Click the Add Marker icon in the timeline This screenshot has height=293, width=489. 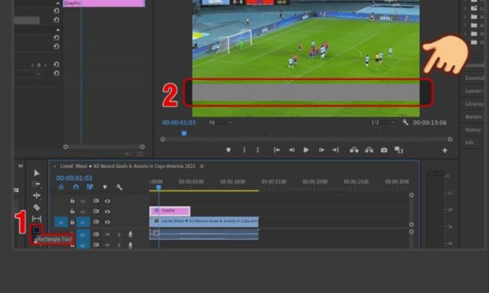[104, 188]
